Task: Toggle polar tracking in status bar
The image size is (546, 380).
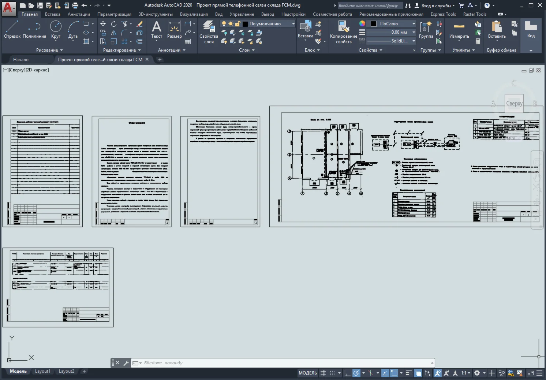Action: [x=356, y=373]
